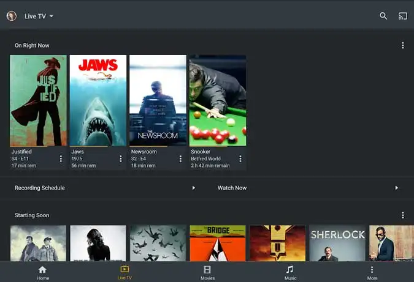Screen dimensions: 414x282
Task: Open the Recording Schedule link
Action: 40,188
